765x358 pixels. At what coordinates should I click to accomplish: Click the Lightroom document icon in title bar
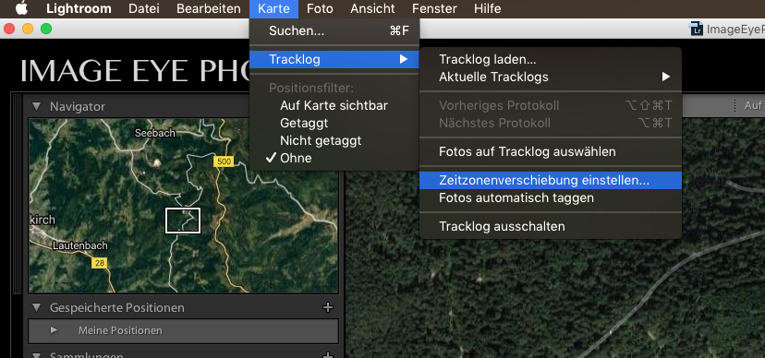697,30
